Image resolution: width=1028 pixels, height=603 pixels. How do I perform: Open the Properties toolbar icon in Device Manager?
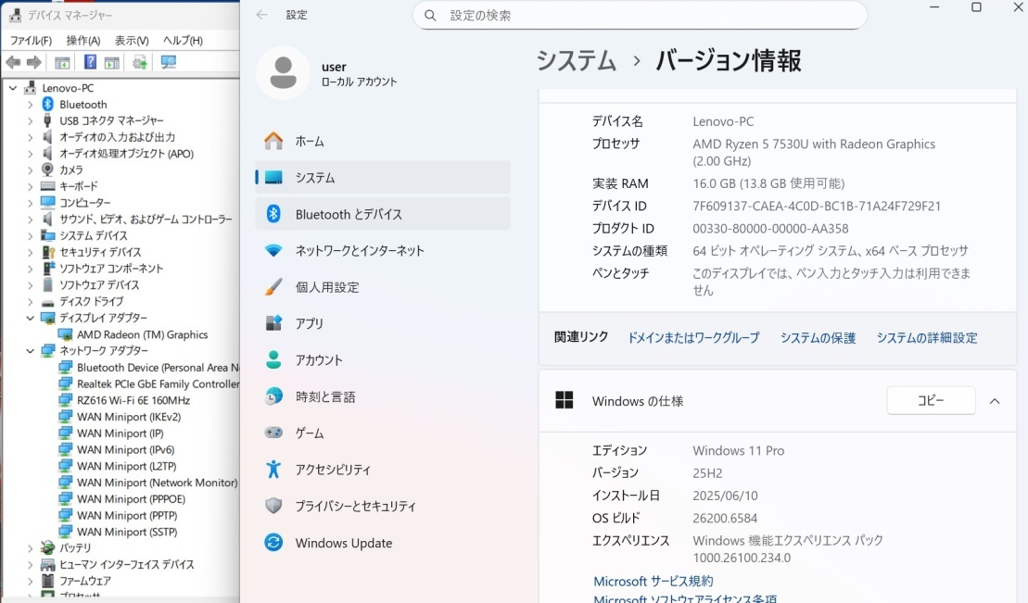112,62
